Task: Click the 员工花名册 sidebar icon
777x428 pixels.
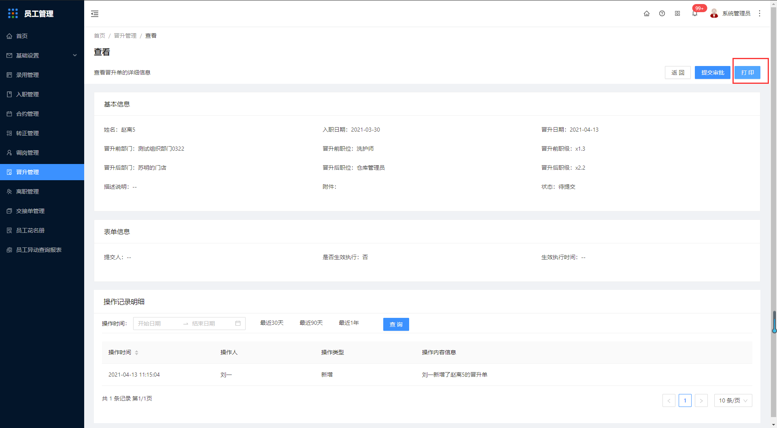Action: point(9,230)
